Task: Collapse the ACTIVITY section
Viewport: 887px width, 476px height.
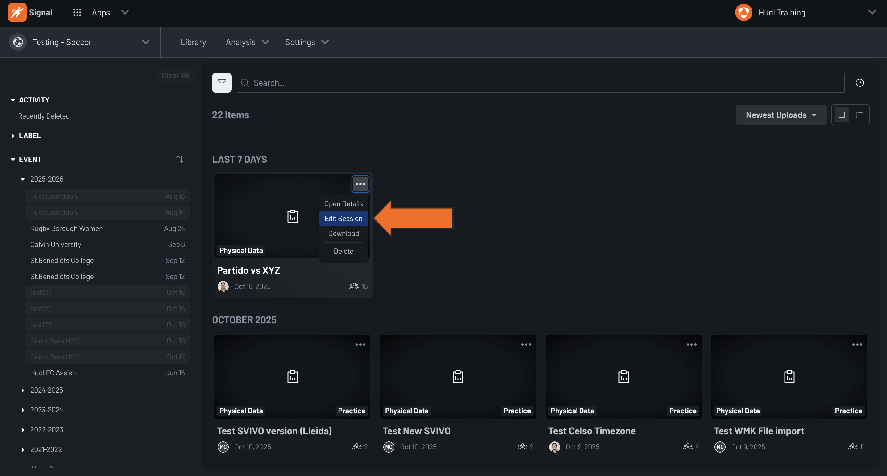Action: click(x=13, y=100)
